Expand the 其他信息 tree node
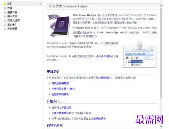This screenshot has height=129, width=169. click(5, 29)
